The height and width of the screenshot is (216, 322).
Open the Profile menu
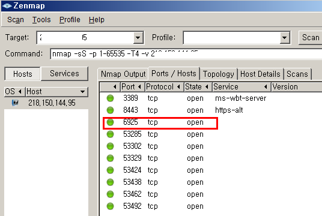coord(70,20)
